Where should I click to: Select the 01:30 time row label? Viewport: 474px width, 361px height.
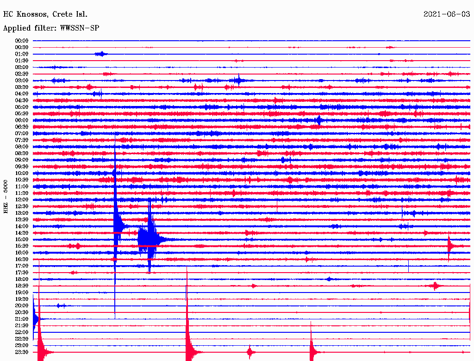[x=22, y=61]
